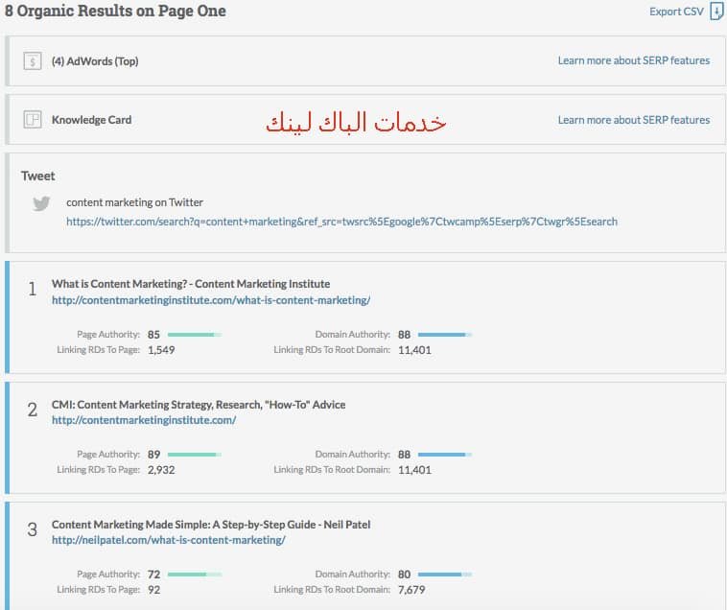Viewport: 727px width, 610px height.
Task: Click the Export CSV link
Action: (676, 12)
